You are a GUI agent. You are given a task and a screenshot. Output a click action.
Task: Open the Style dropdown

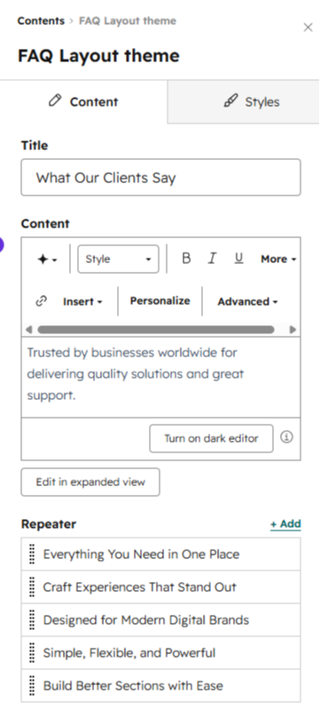119,259
